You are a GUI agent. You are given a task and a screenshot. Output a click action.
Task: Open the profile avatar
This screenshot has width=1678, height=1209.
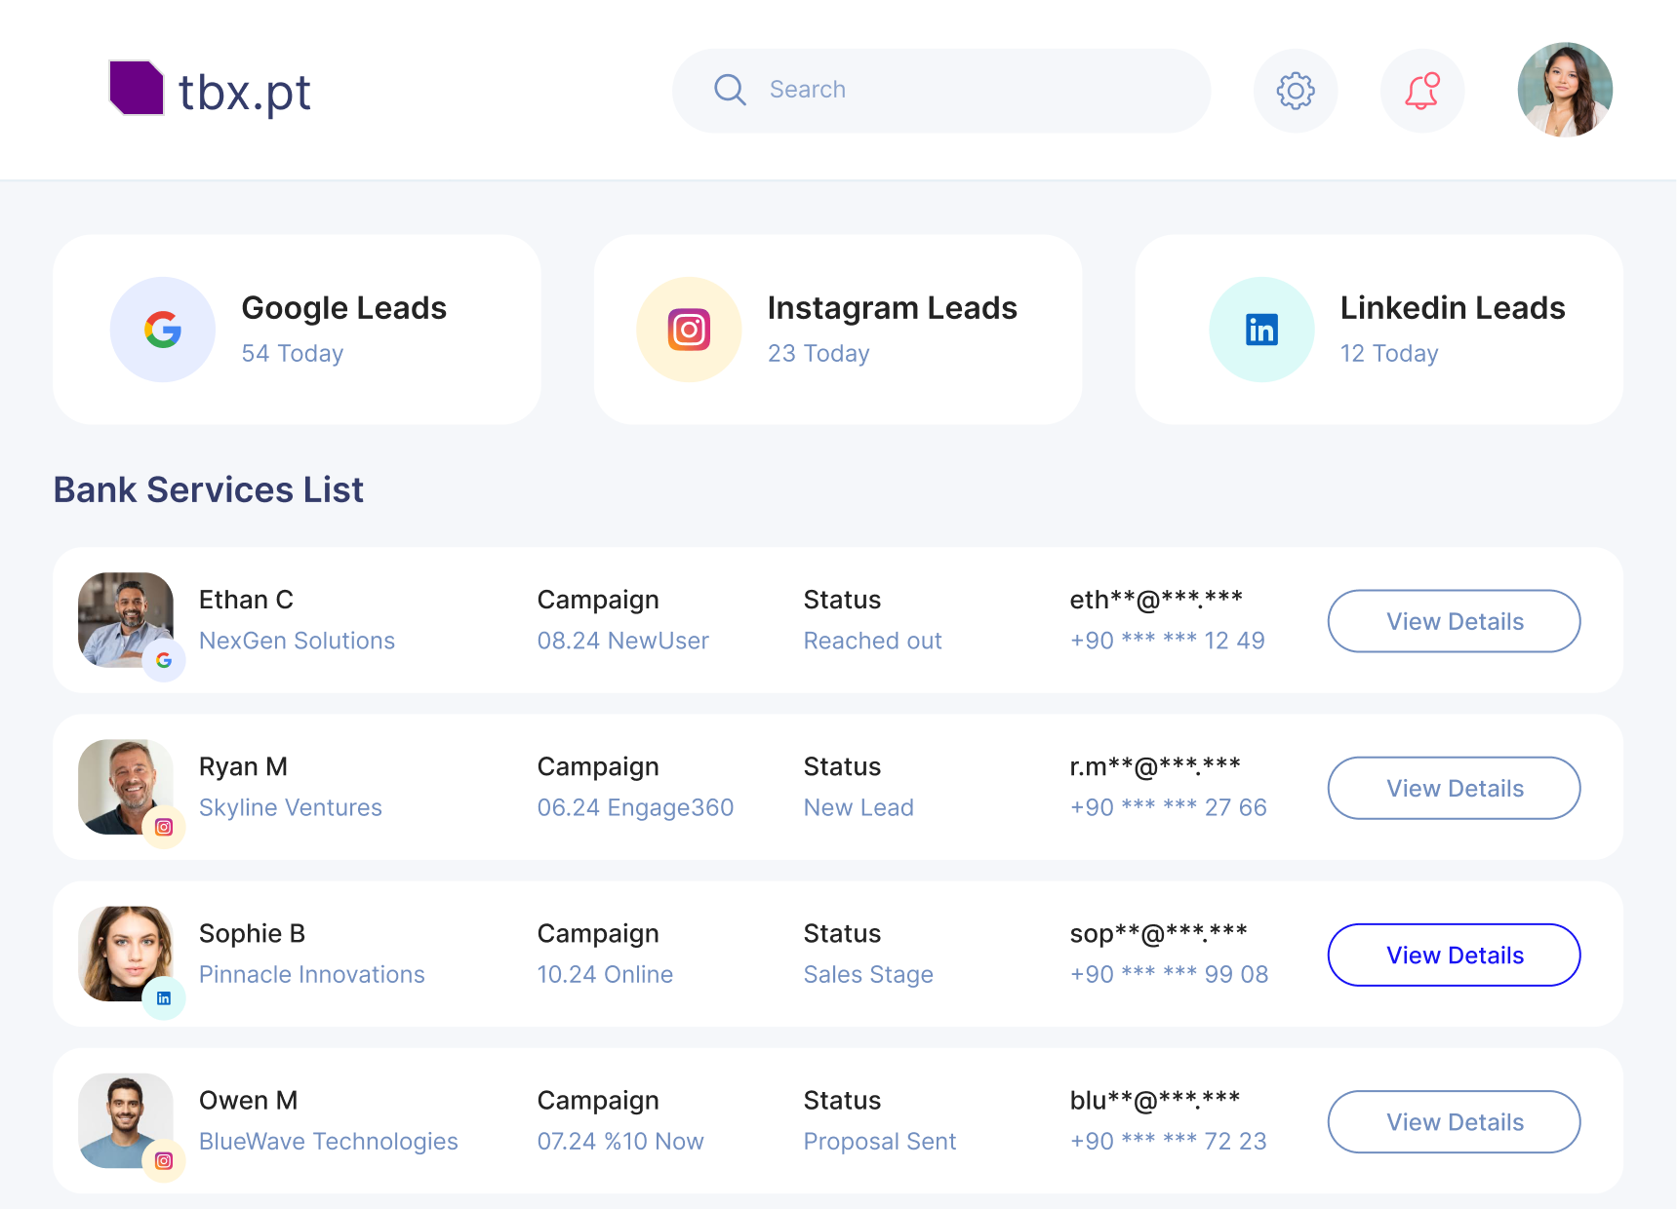pyautogui.click(x=1565, y=90)
